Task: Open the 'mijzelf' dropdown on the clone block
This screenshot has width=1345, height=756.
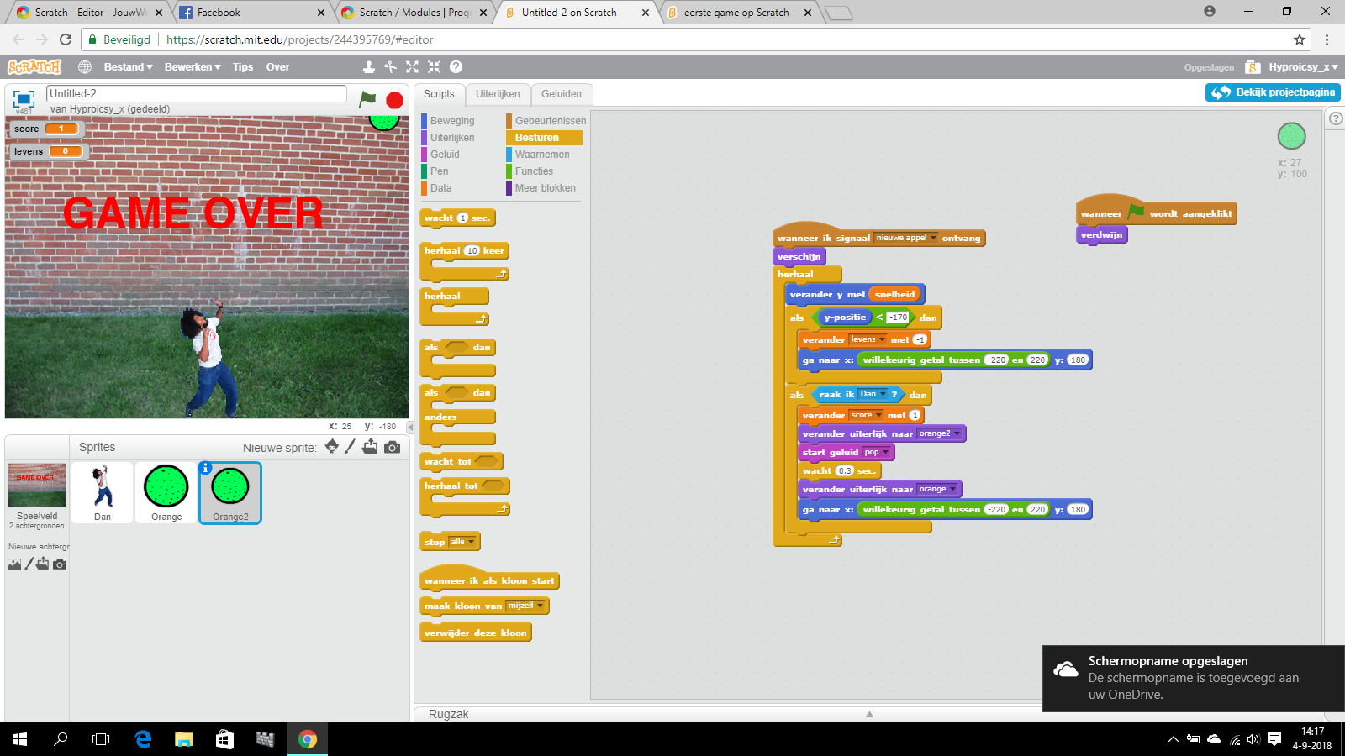Action: [x=526, y=606]
